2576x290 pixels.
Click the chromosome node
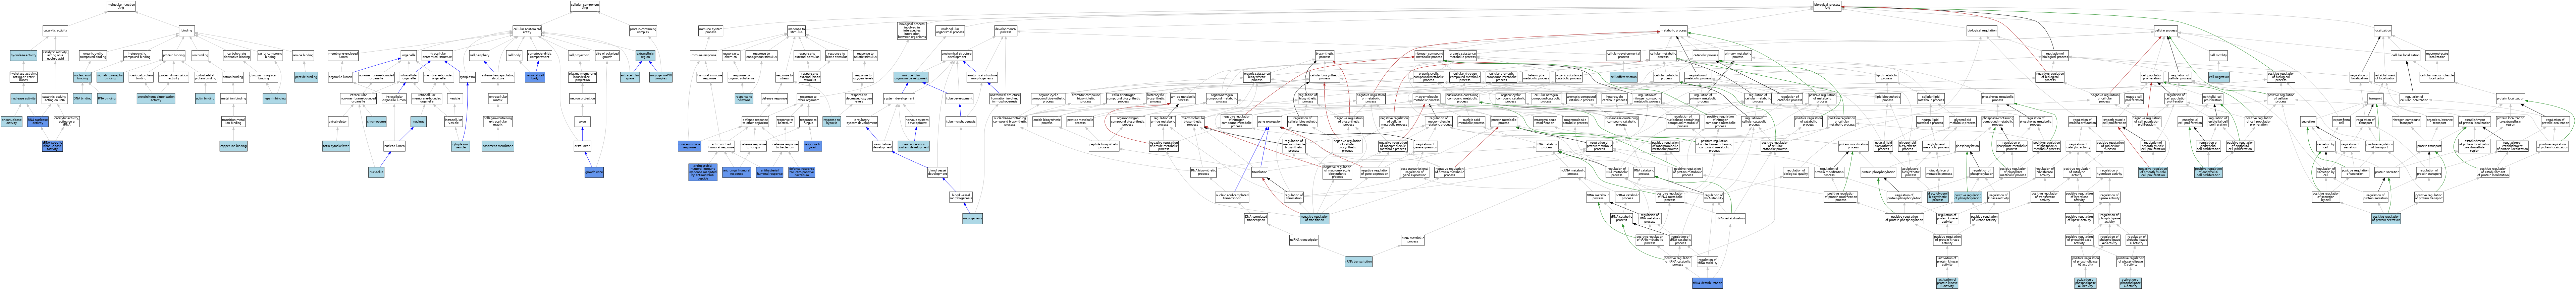pyautogui.click(x=376, y=121)
